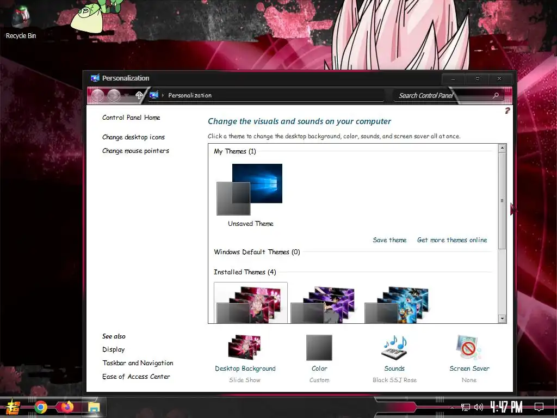Screen dimensions: 557x418
Task: Click the search magnifier icon
Action: click(x=496, y=95)
